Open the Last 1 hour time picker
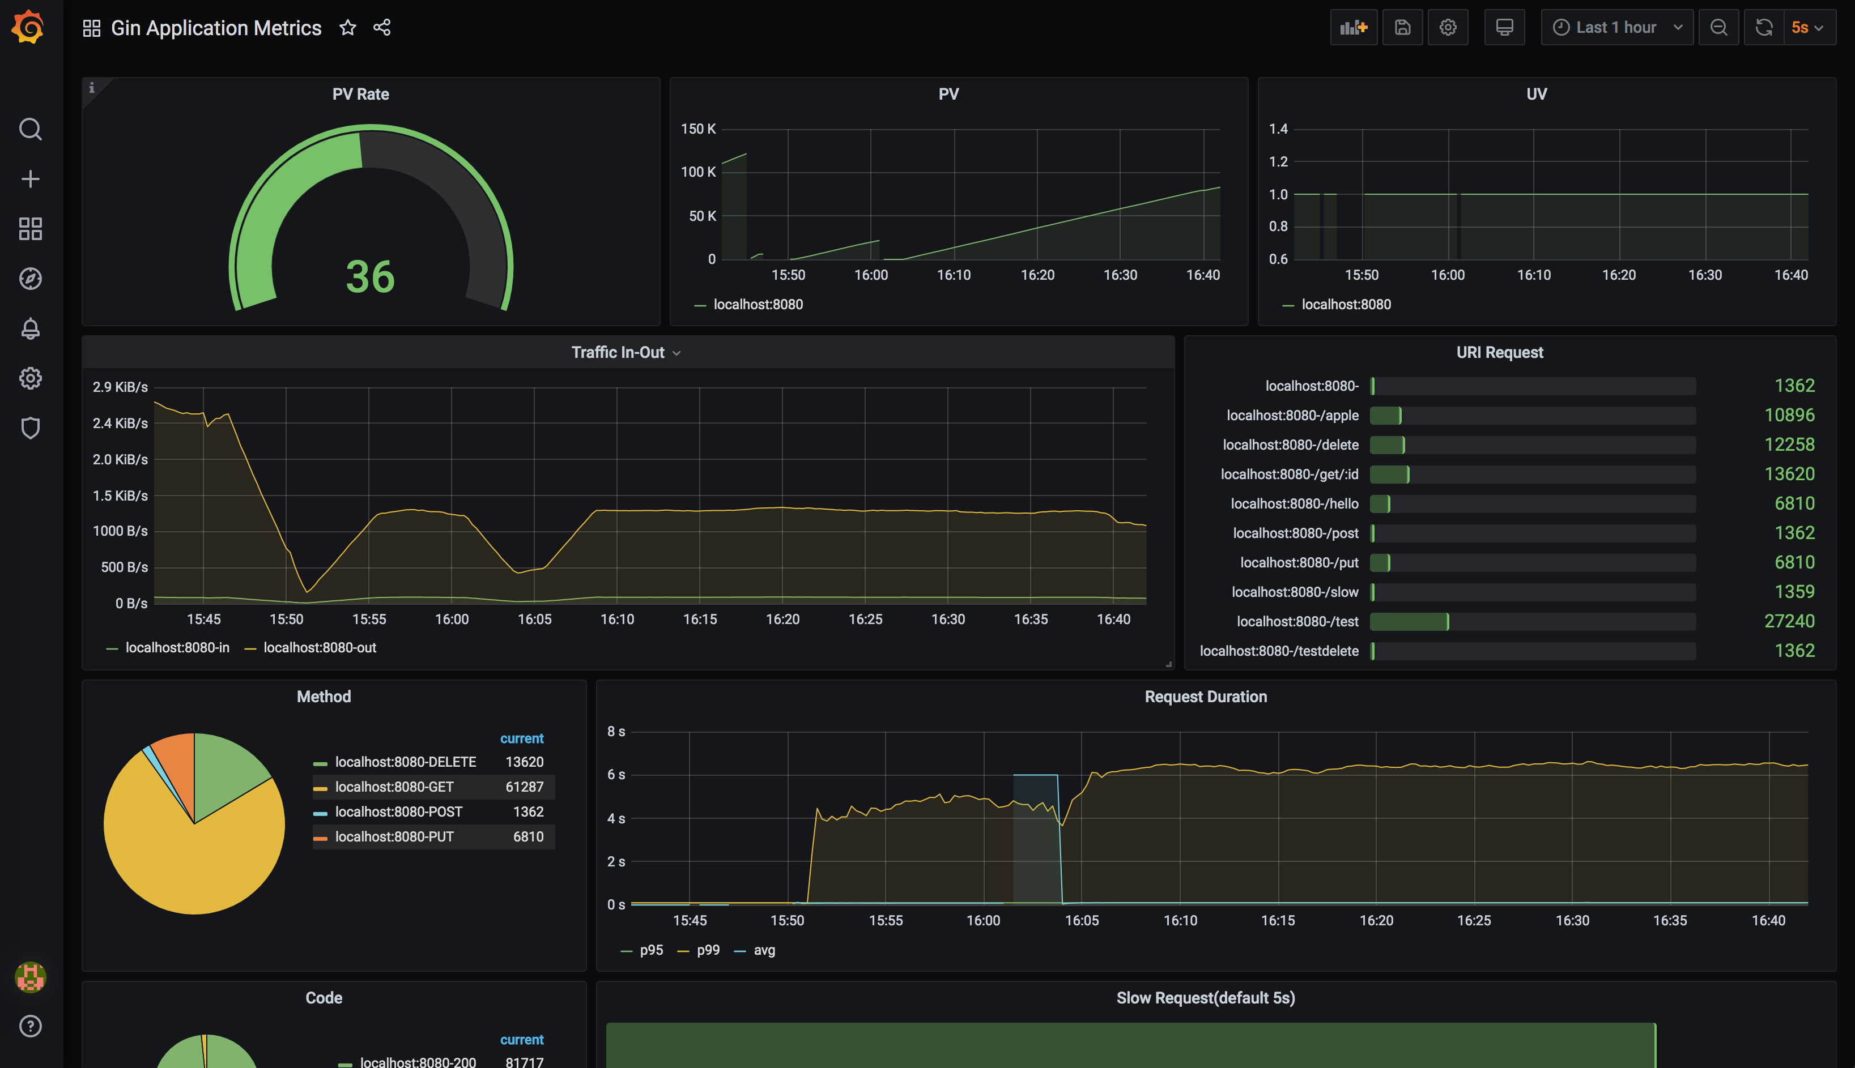The height and width of the screenshot is (1068, 1855). [1616, 27]
